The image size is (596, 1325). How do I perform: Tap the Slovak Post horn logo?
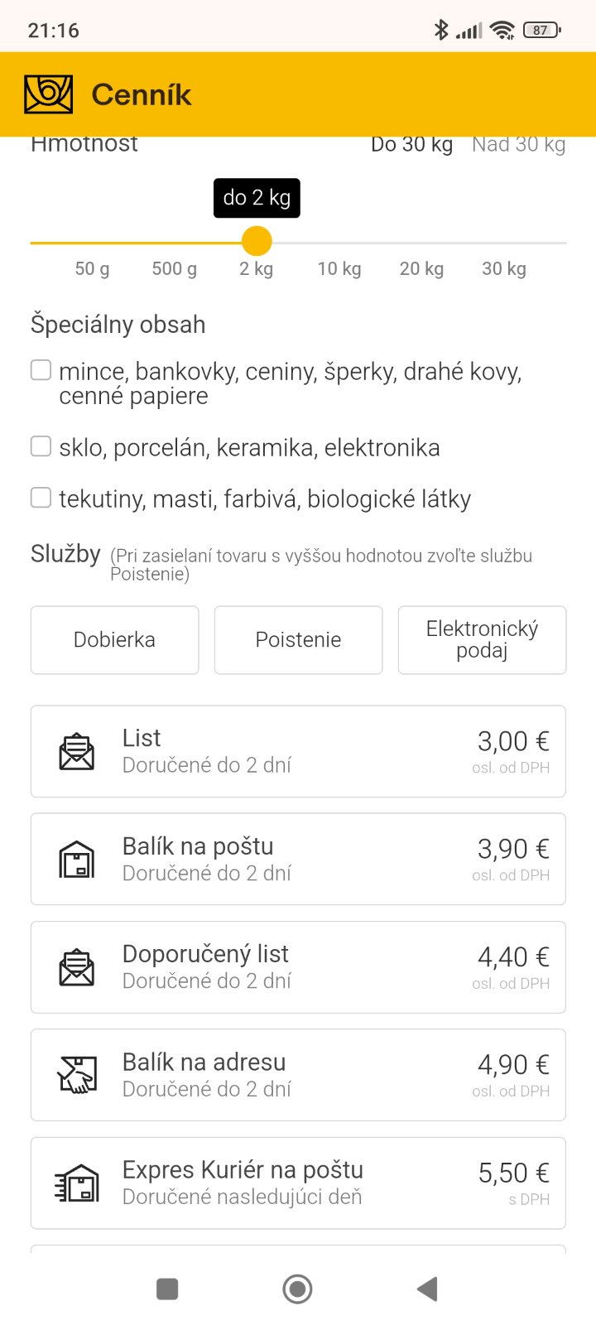pyautogui.click(x=49, y=94)
